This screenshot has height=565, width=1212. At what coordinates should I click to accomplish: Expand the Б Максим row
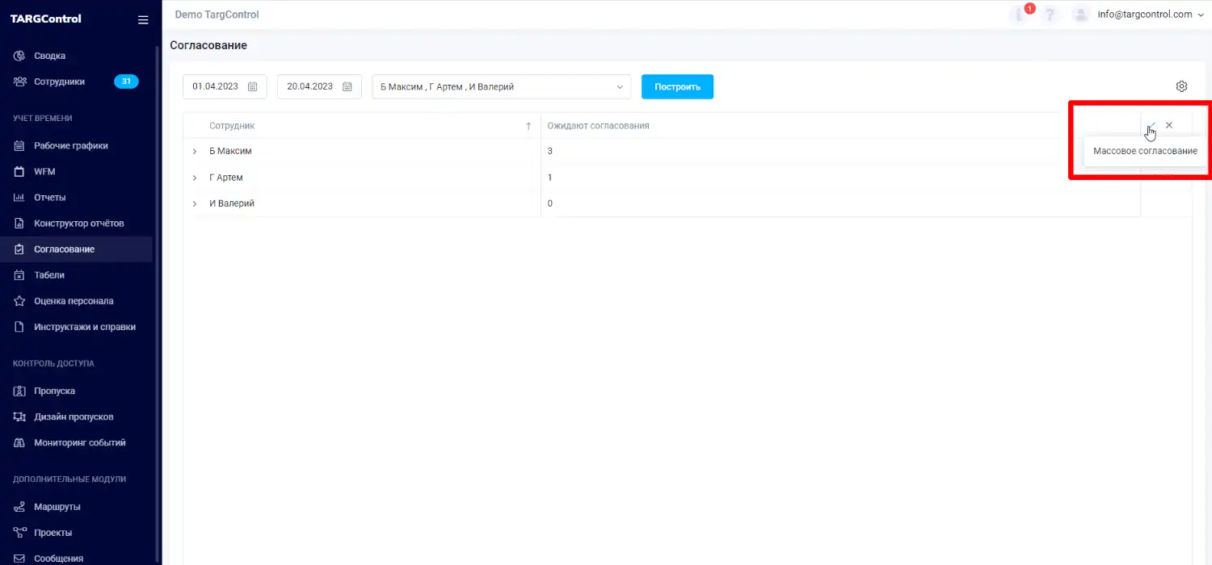coord(195,152)
